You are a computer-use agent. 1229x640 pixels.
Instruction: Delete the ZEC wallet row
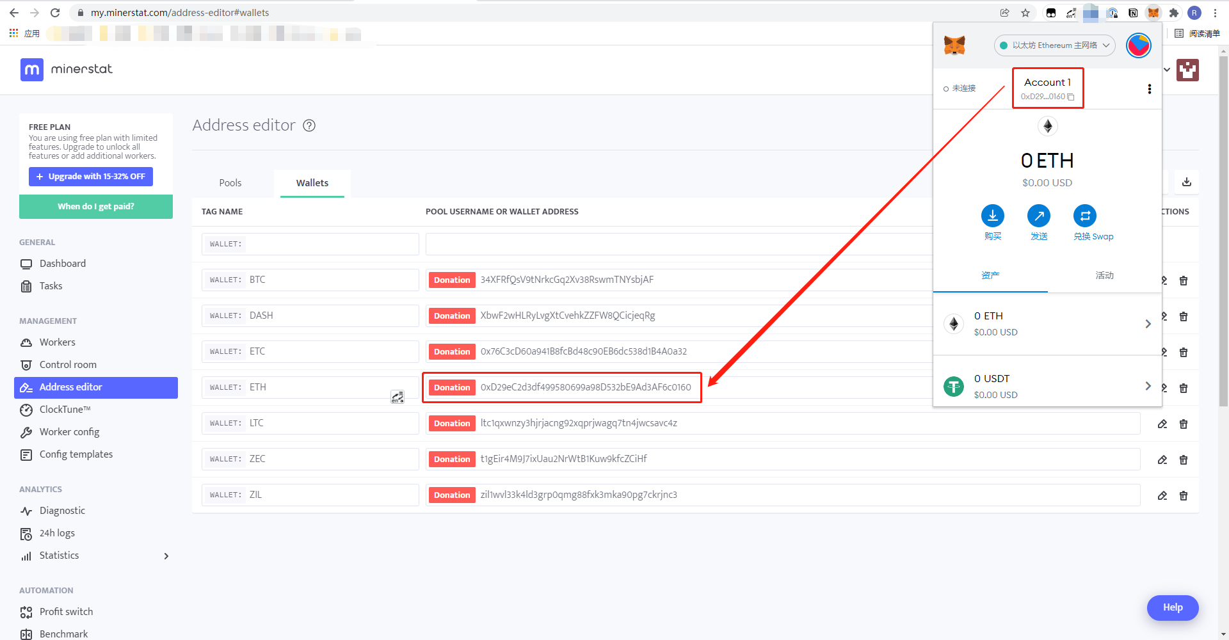(x=1184, y=460)
